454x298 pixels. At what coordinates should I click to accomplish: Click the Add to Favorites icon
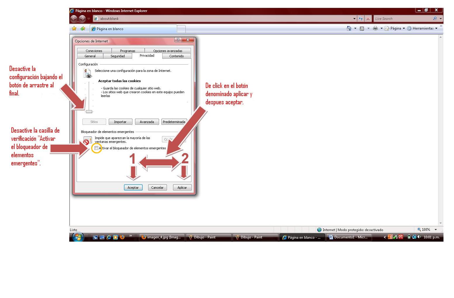pos(83,28)
